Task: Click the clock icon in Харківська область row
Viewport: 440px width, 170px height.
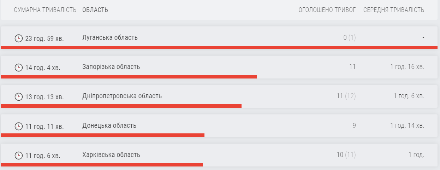Action: coord(18,155)
